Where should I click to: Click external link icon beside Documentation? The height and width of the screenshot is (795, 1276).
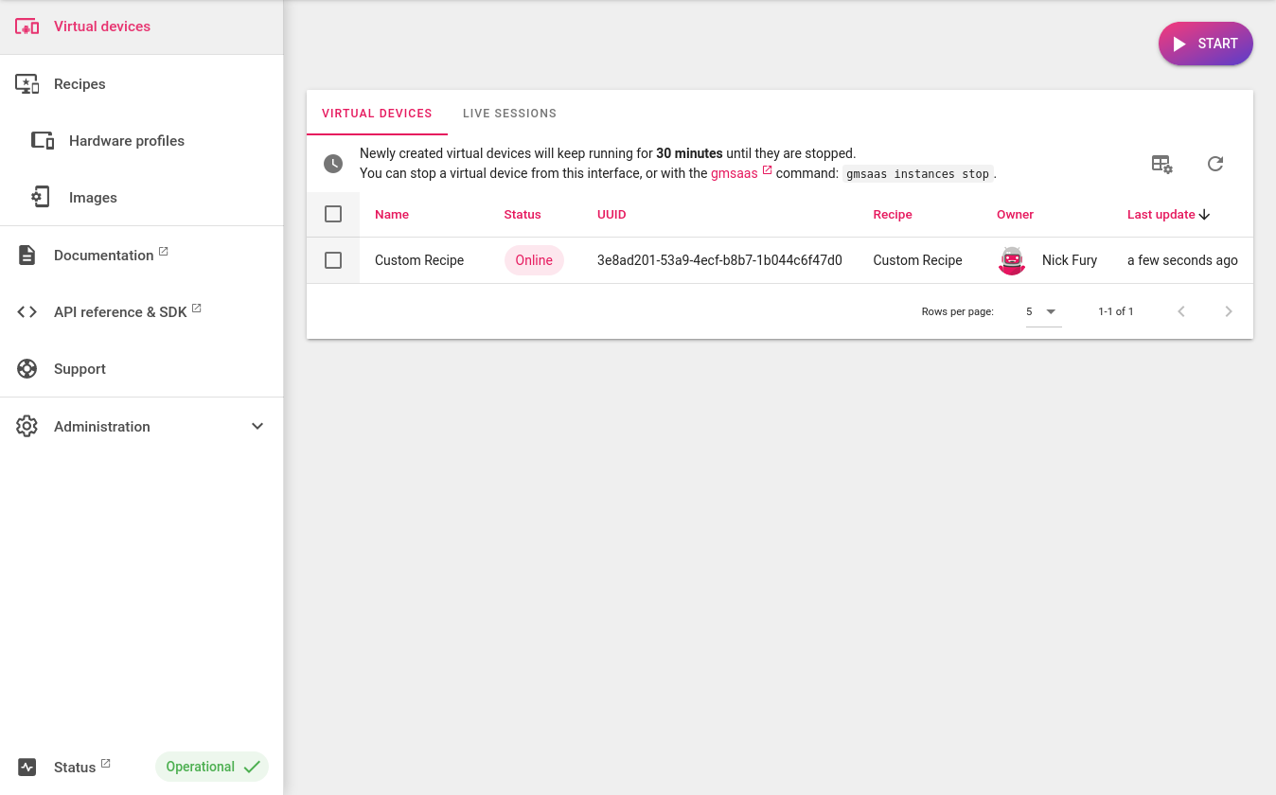[x=164, y=252]
